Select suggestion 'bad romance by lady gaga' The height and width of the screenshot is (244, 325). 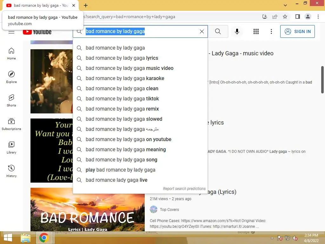click(140, 48)
